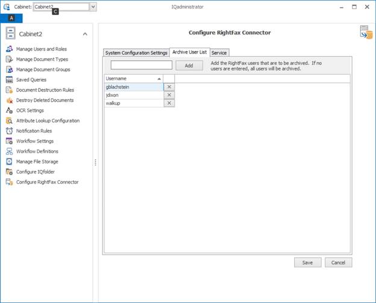Viewport: 376px width, 303px height.
Task: Click the OCR Settings icon
Action: click(x=9, y=110)
